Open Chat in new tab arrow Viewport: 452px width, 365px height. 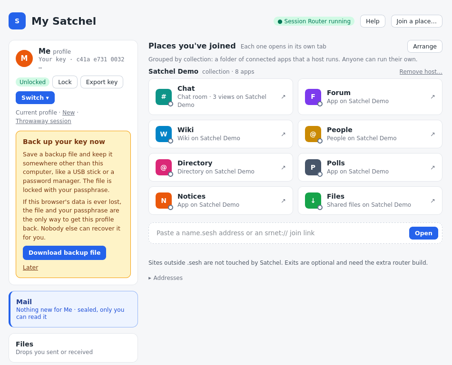tap(284, 97)
